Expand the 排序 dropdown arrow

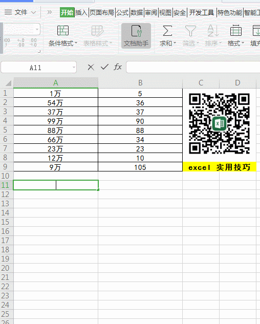point(220,43)
